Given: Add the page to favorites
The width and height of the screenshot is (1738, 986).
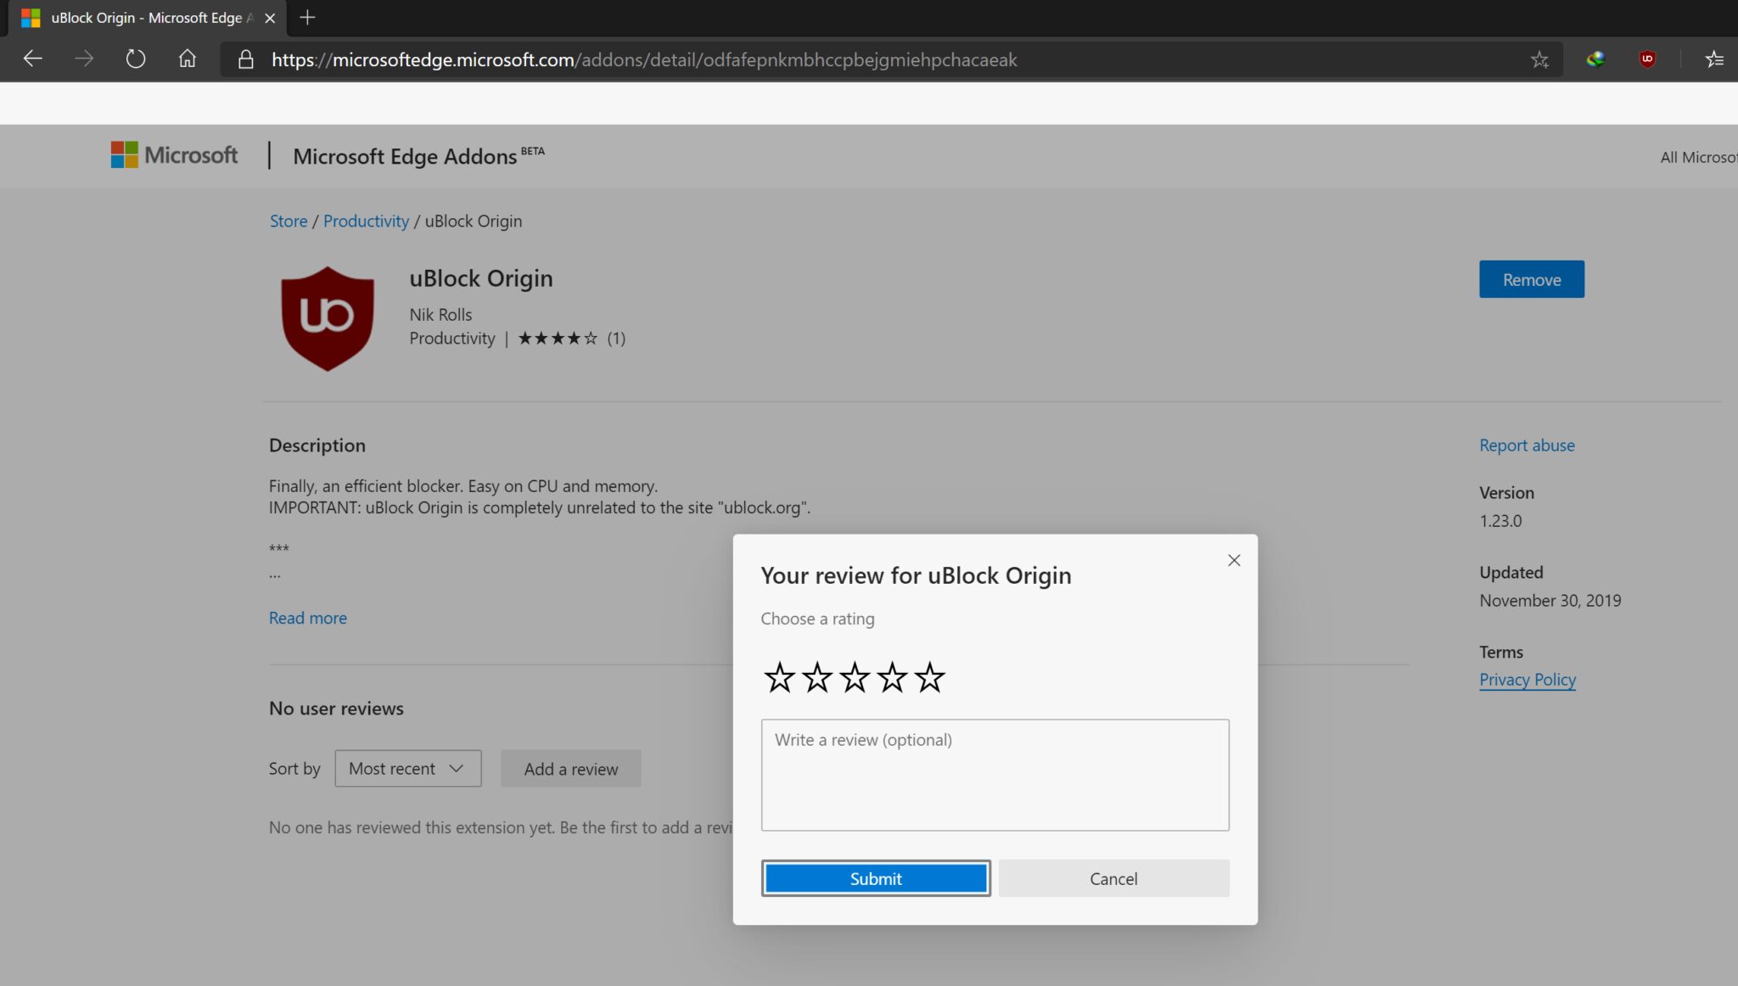Looking at the screenshot, I should pyautogui.click(x=1540, y=59).
